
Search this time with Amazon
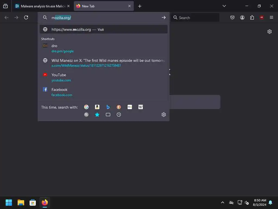point(97,107)
